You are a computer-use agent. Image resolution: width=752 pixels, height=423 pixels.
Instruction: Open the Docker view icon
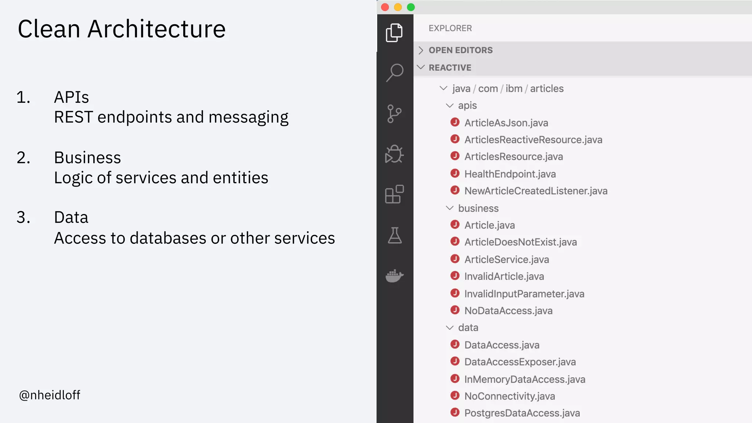pos(395,275)
